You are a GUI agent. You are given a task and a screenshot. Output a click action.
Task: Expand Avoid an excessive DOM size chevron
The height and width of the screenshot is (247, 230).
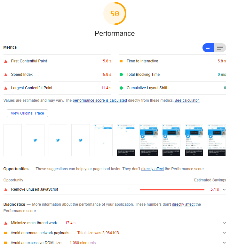(224, 243)
